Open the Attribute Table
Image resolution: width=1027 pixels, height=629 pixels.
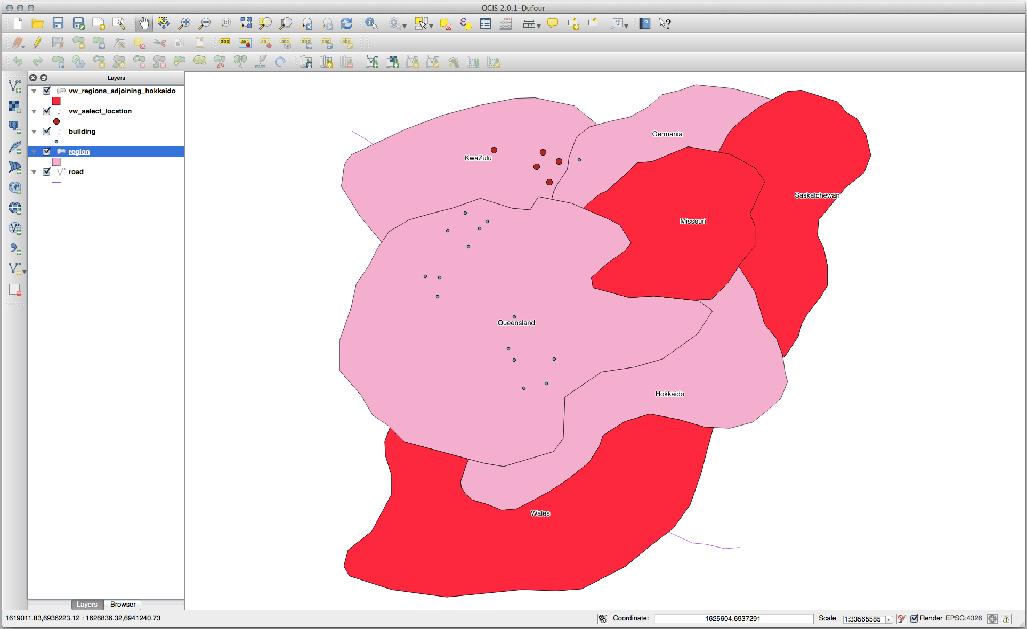[x=485, y=23]
